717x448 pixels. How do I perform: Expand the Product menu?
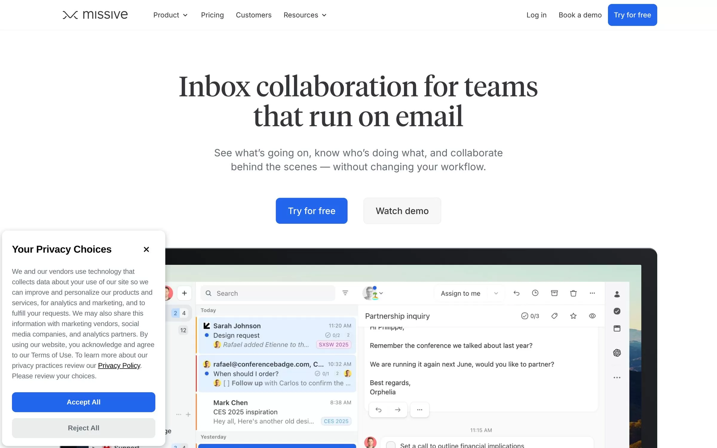(170, 15)
